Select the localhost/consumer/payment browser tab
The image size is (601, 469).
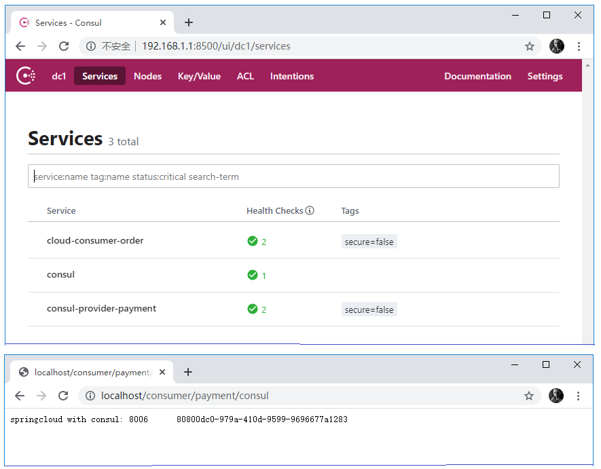92,372
